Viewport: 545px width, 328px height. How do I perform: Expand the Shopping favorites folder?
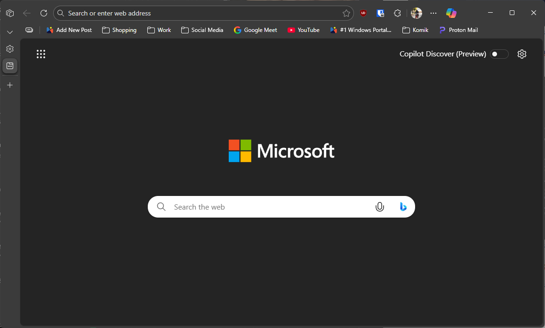(x=119, y=30)
